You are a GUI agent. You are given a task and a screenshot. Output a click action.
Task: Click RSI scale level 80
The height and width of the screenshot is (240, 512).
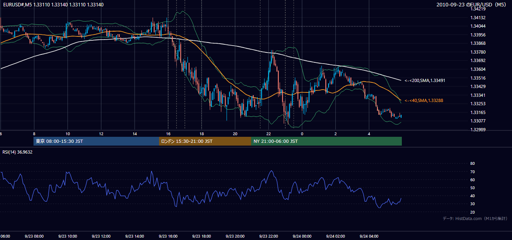pyautogui.click(x=472, y=164)
